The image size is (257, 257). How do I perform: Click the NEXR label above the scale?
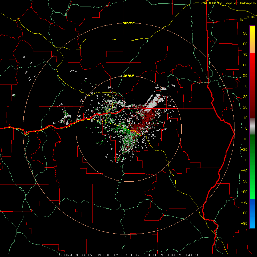tap(251, 17)
